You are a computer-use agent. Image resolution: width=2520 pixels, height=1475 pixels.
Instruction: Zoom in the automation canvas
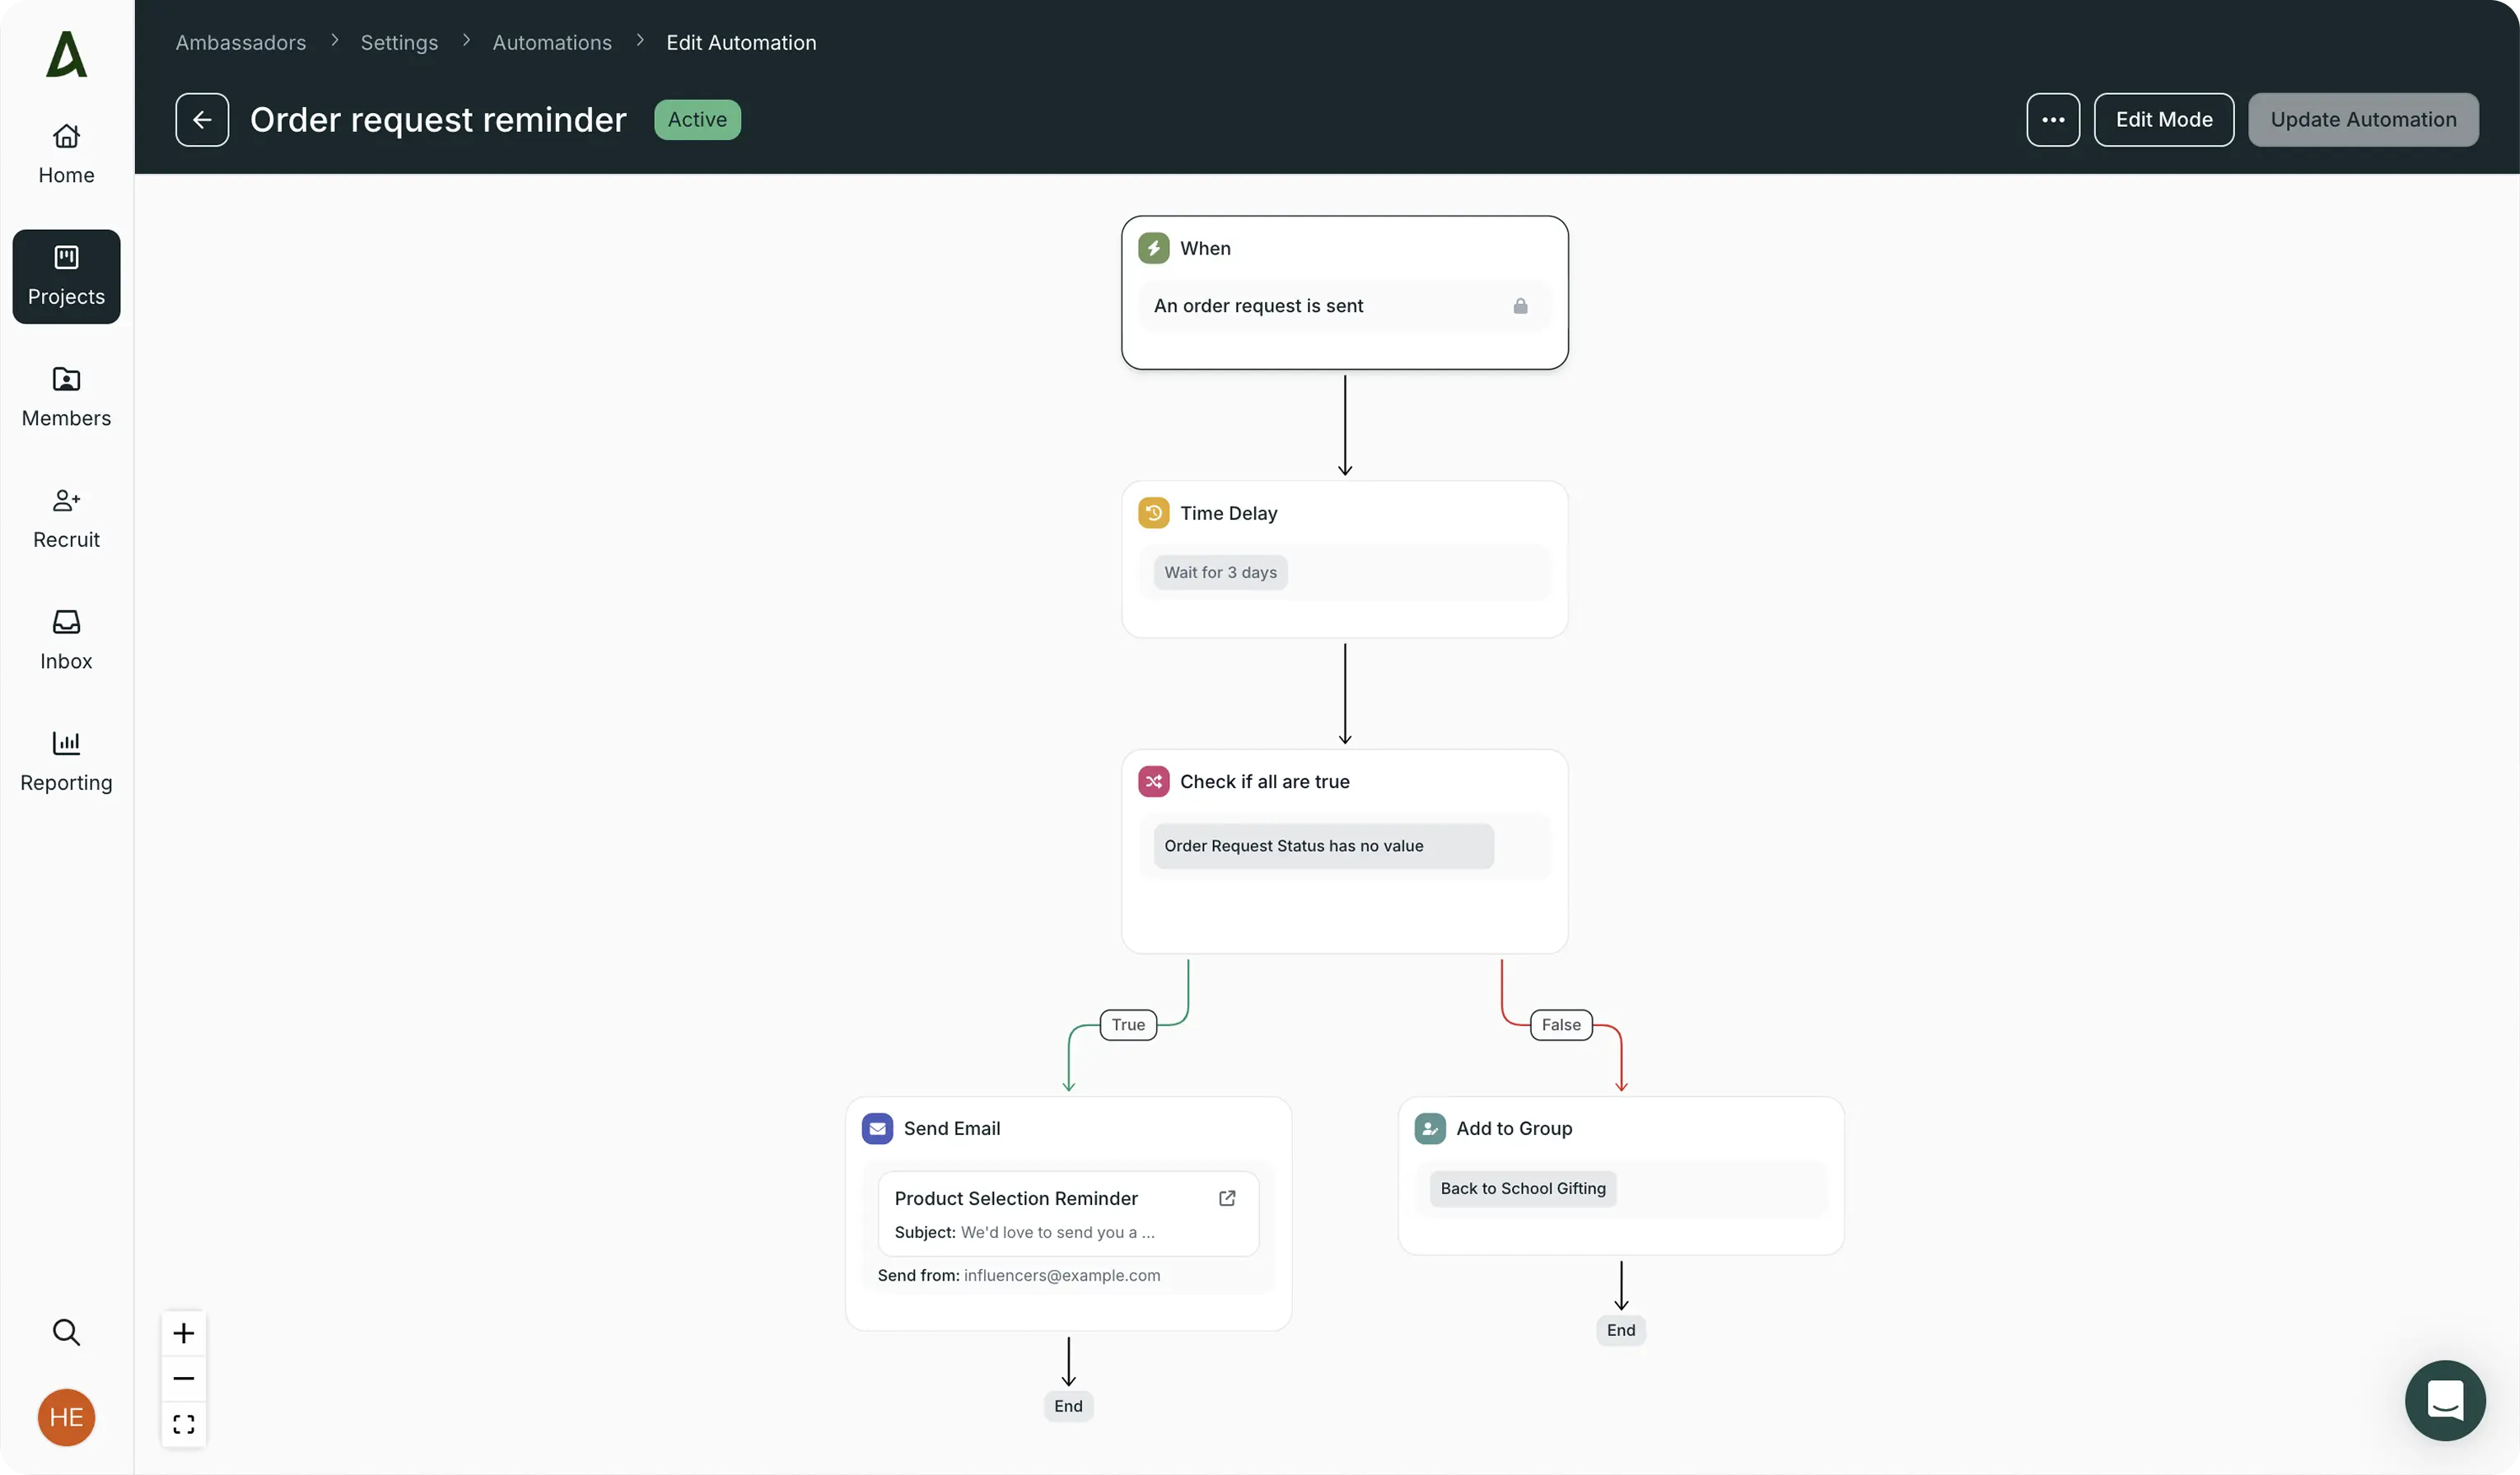[183, 1333]
